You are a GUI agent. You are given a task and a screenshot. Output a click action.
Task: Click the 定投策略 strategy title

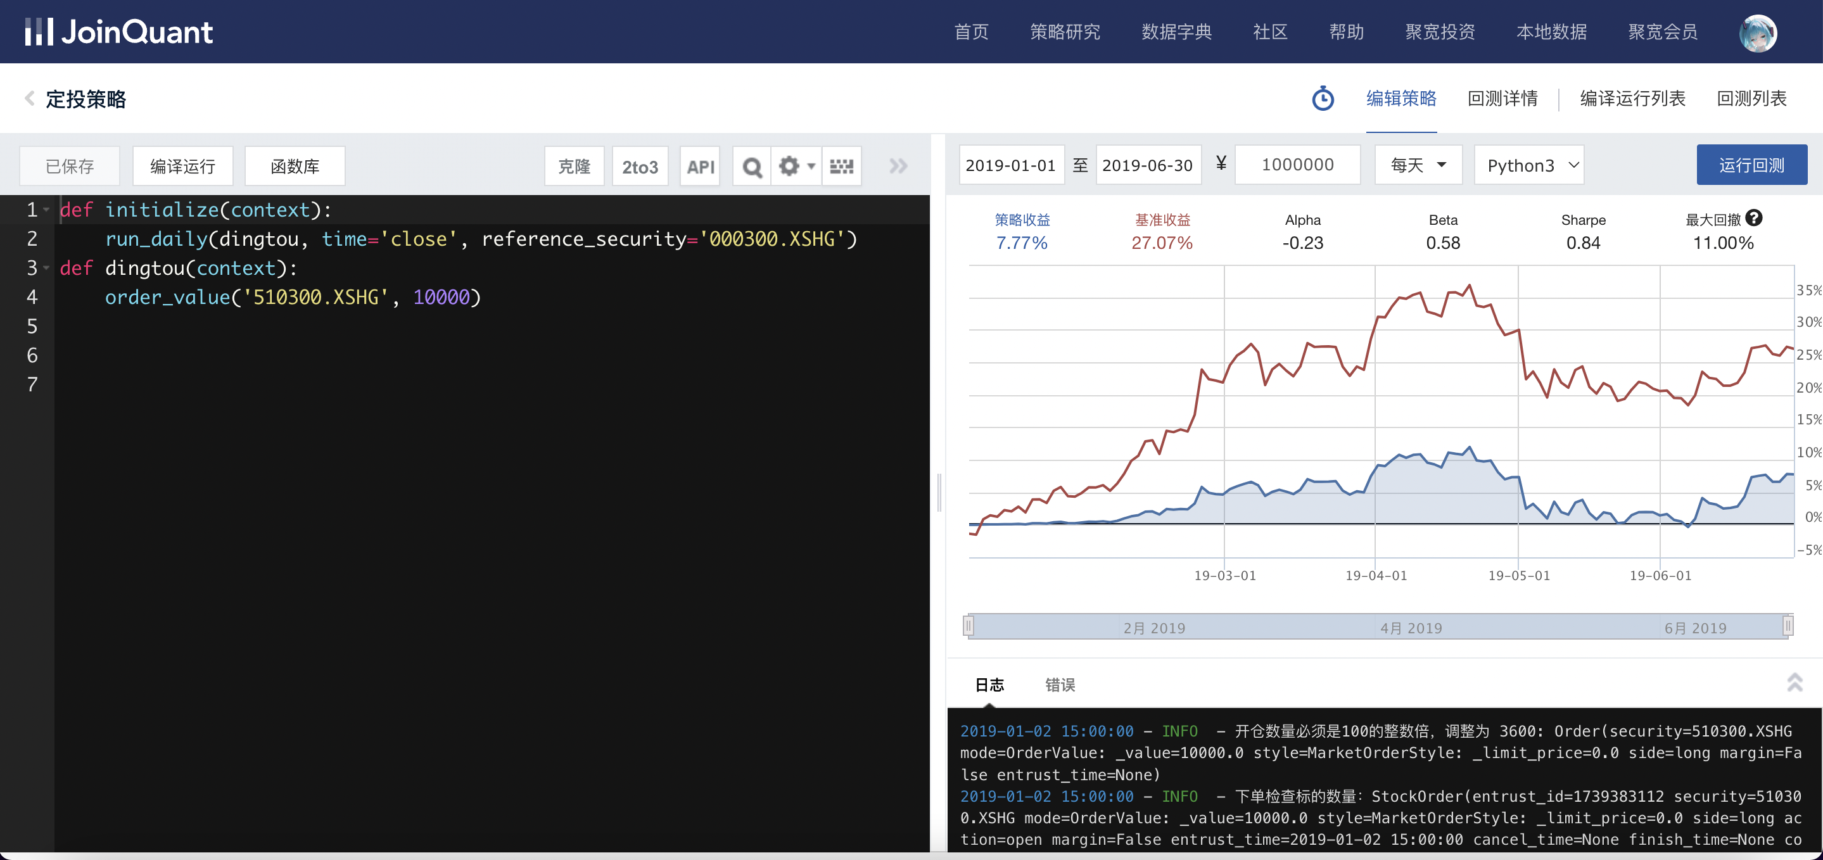click(x=86, y=99)
